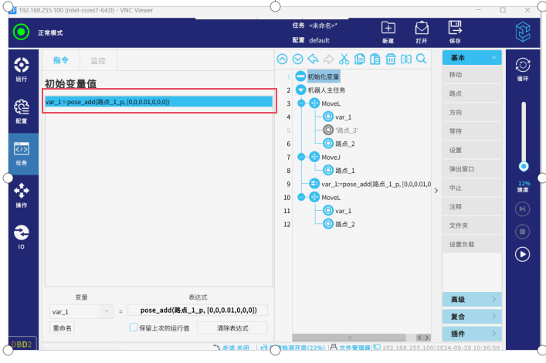Expand the 高级 (Advanced) section
Viewport: 546px width, 363px height.
click(472, 299)
